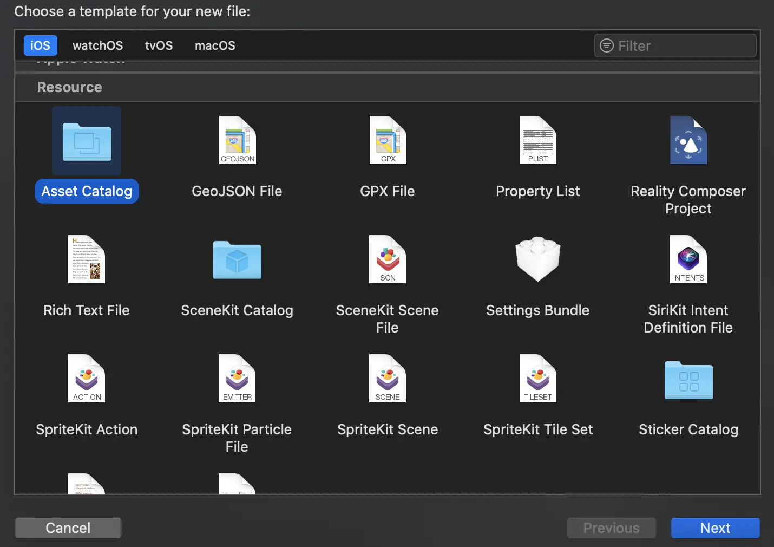
Task: Click the 'Rich Text File' label
Action: [x=87, y=310]
